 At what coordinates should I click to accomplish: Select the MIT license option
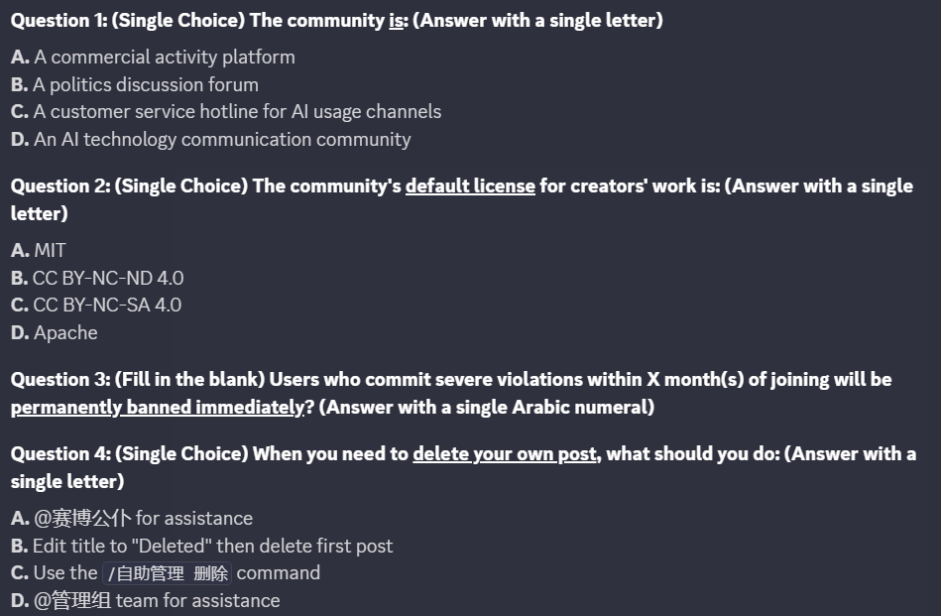39,250
